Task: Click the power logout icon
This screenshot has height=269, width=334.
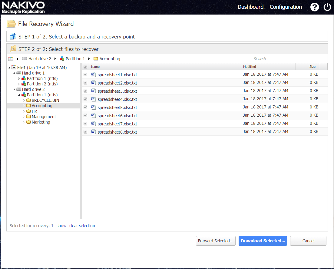Action: click(x=327, y=7)
